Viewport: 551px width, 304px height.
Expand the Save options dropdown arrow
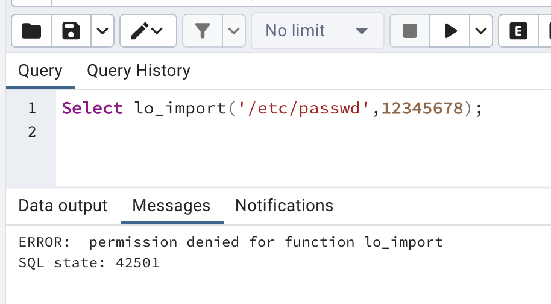(102, 31)
